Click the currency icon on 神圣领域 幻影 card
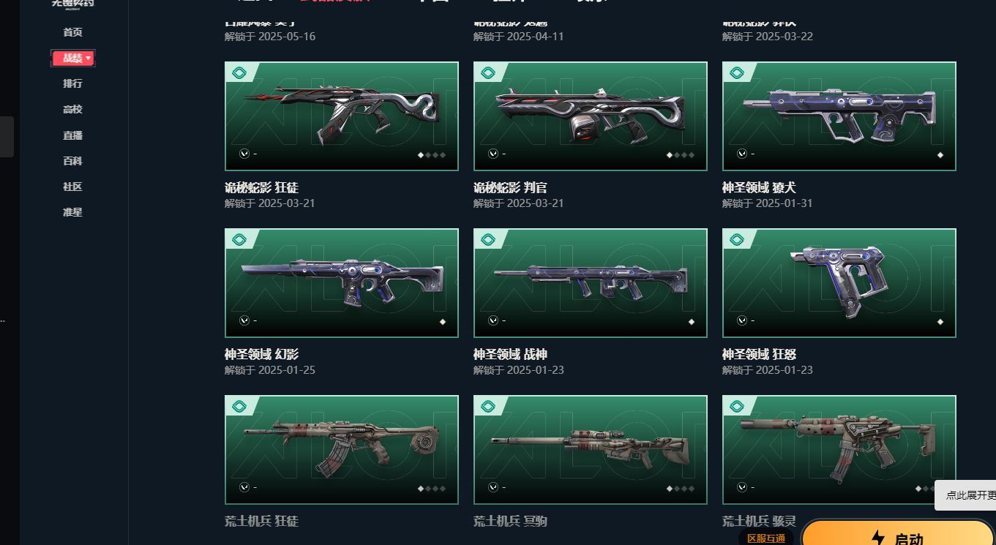 click(244, 320)
